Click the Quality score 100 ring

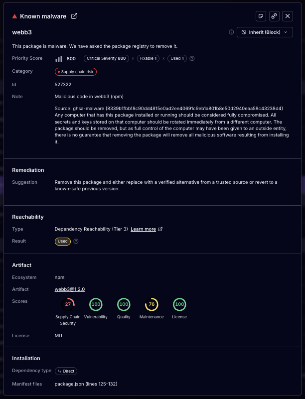pyautogui.click(x=124, y=304)
